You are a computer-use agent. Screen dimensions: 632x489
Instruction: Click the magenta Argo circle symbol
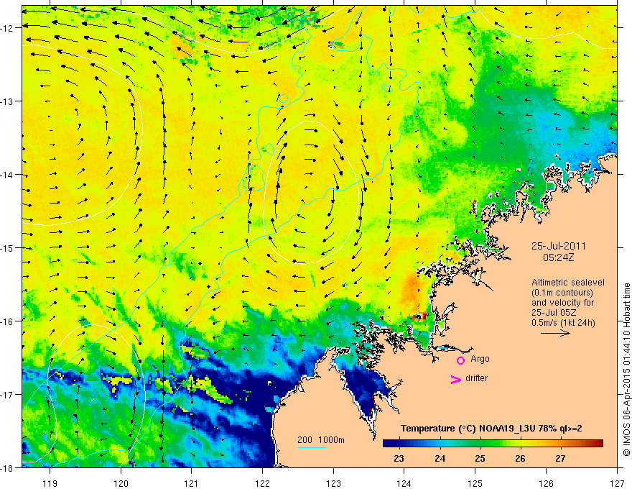coord(460,360)
